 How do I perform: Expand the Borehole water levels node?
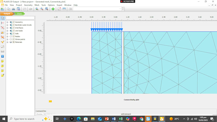tap(7, 25)
